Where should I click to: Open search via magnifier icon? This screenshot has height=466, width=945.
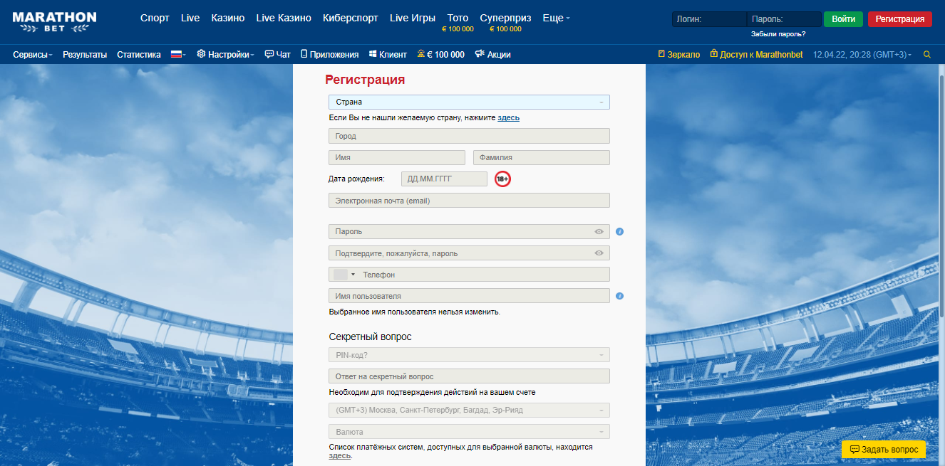point(927,54)
